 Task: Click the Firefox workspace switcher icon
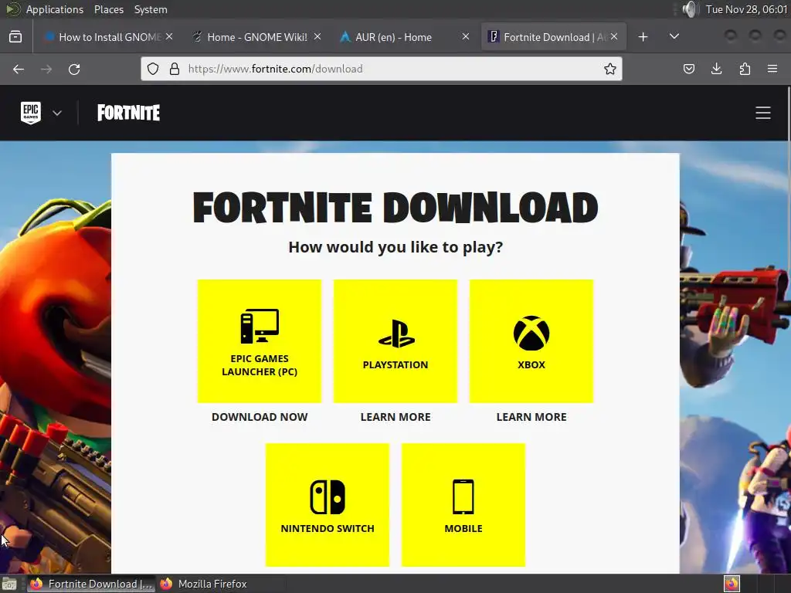pos(732,584)
